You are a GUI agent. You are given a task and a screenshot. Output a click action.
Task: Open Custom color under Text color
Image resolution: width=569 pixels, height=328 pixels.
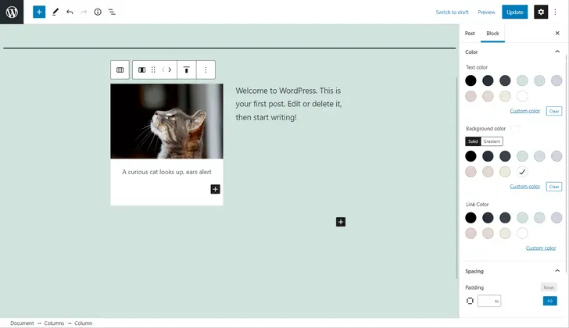[524, 111]
